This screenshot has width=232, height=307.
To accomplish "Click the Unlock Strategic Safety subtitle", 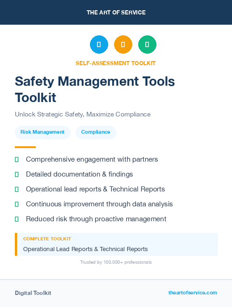I will point(83,114).
